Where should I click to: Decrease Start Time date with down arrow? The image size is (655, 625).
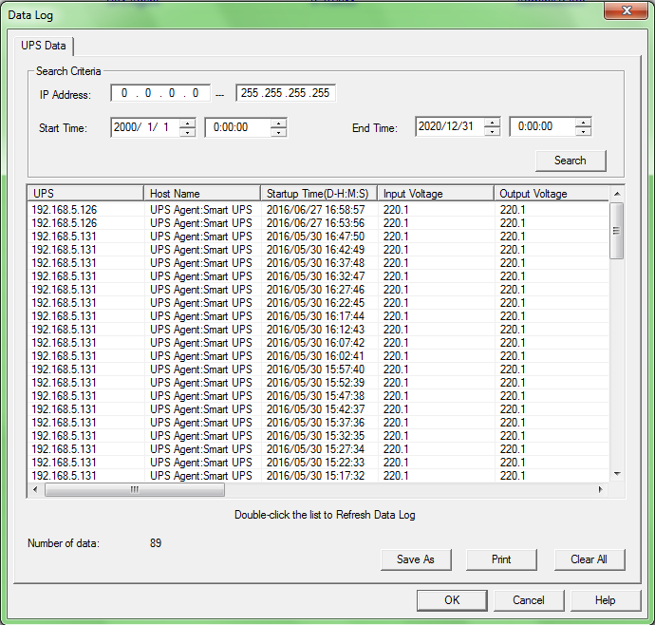(x=188, y=132)
